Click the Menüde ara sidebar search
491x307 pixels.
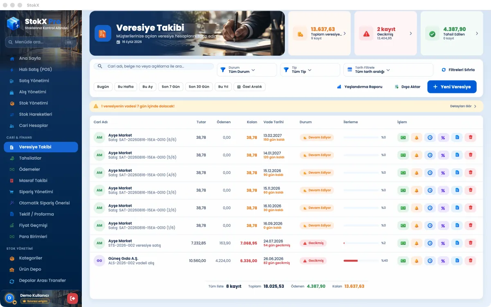pyautogui.click(x=41, y=42)
